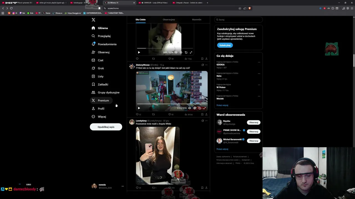Click Opublikuj wpis button

106,127
